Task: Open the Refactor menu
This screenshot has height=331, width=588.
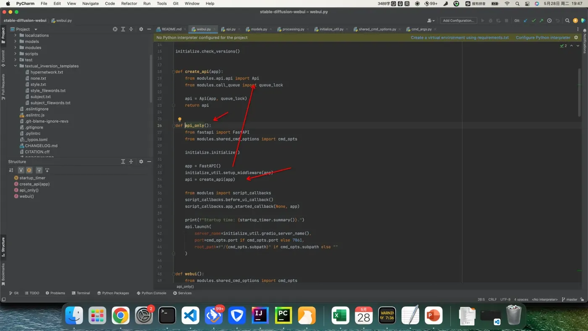Action: [x=129, y=3]
